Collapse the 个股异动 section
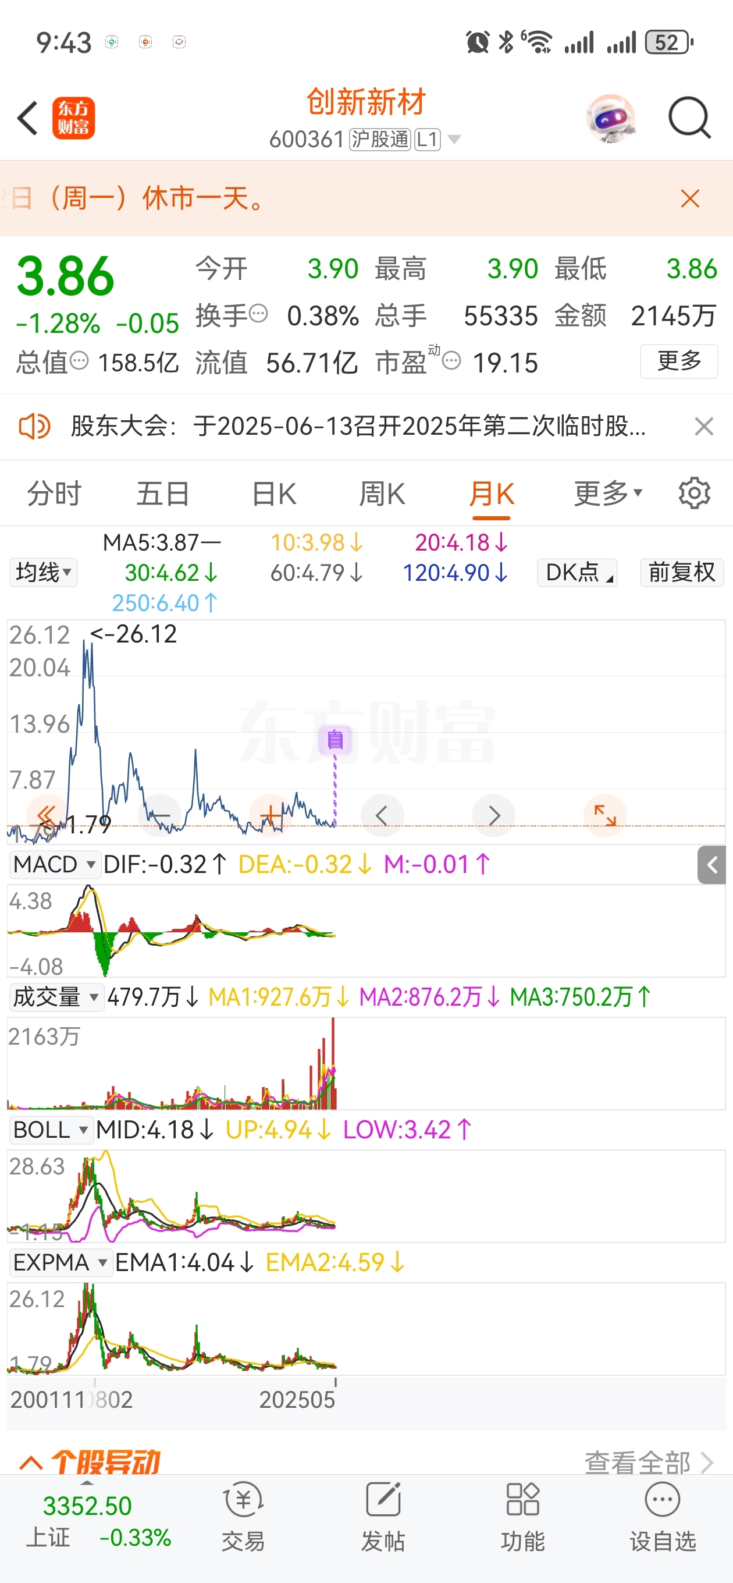 [31, 1463]
